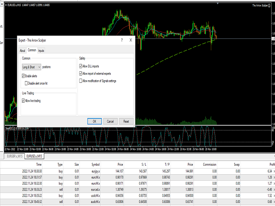The image size is (275, 206).
Task: Toggle Disable alert once hit checkbox
Action: [x=26, y=83]
